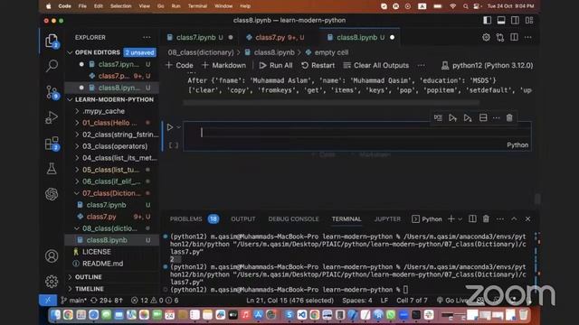
Task: Open the JUPYTER panel tab
Action: 387,218
